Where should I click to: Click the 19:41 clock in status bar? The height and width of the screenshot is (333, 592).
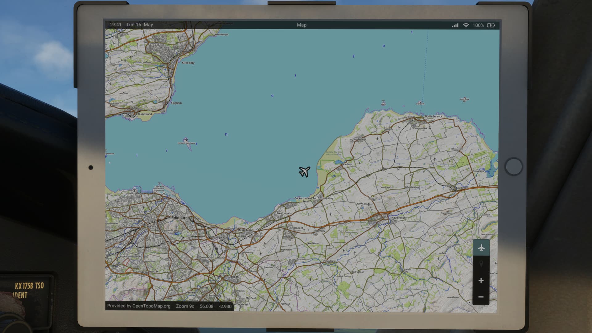point(115,24)
